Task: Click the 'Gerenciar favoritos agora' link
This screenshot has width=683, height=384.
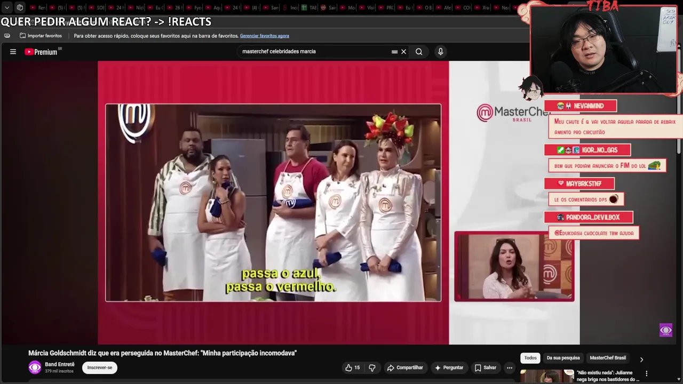Action: pos(265,36)
